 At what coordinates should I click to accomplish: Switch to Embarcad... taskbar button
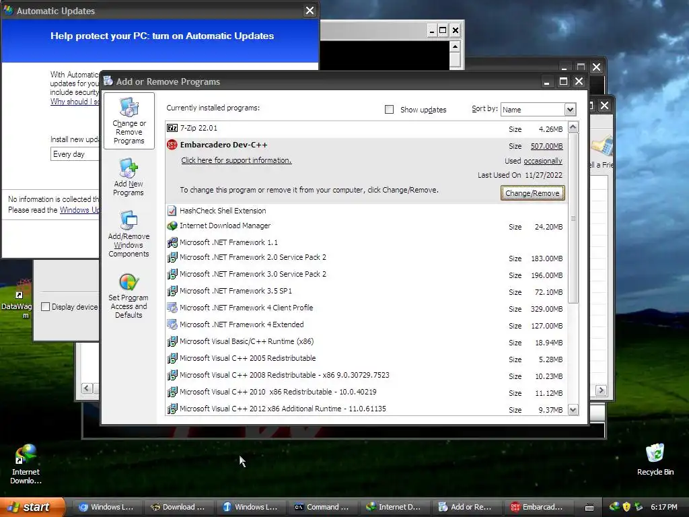click(x=538, y=507)
